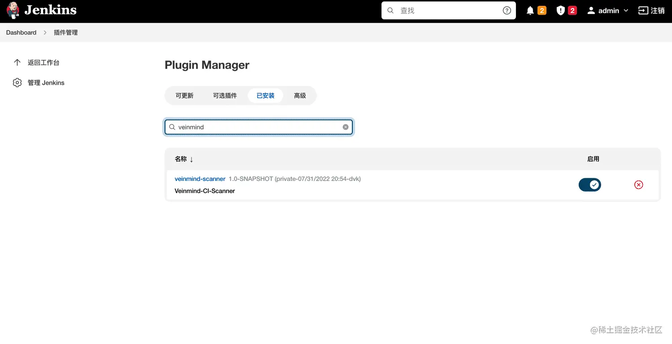Image resolution: width=672 pixels, height=344 pixels.
Task: Click the 启用 column header
Action: 593,159
